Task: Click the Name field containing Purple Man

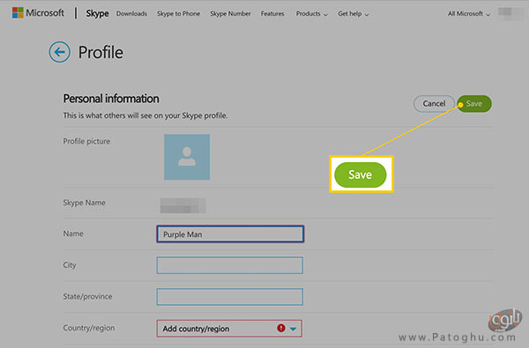Action: pos(230,234)
